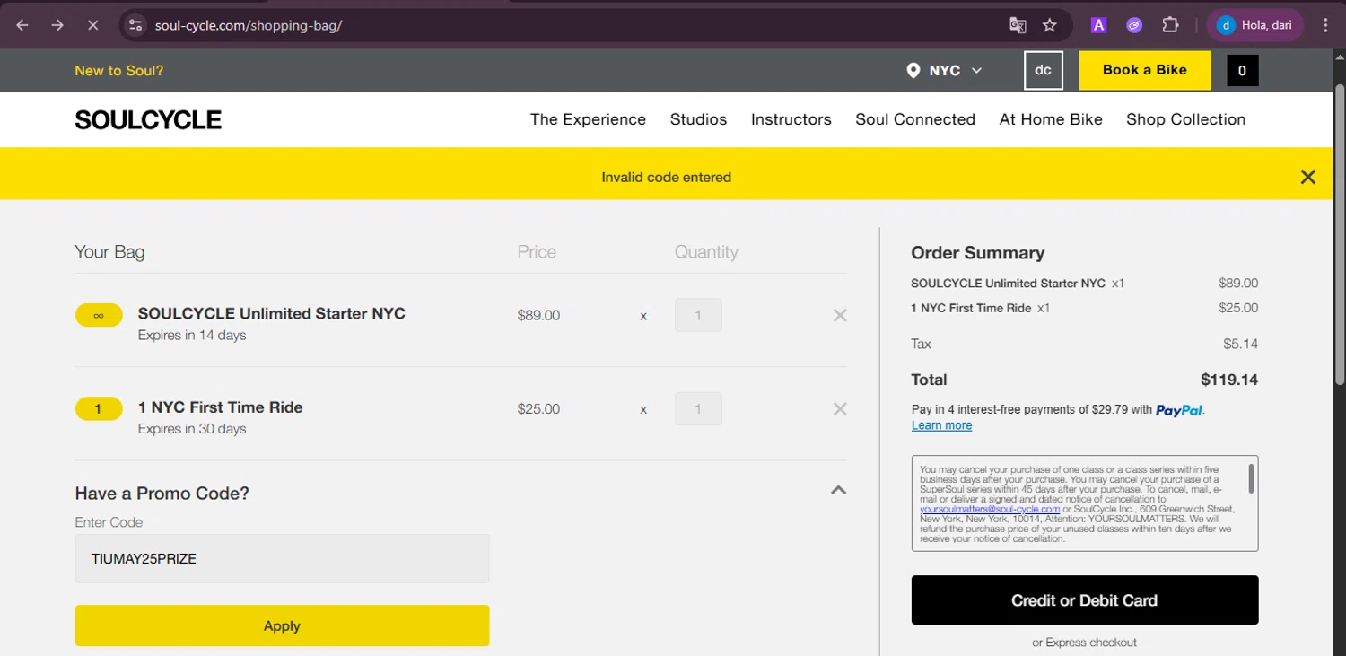The height and width of the screenshot is (656, 1346).
Task: Pay with Credit or Debit Card
Action: tap(1084, 600)
